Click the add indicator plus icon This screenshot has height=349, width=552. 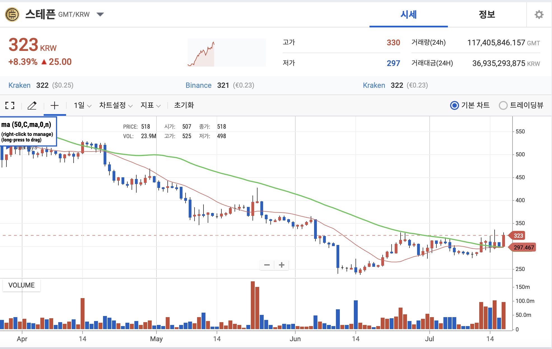pos(55,106)
